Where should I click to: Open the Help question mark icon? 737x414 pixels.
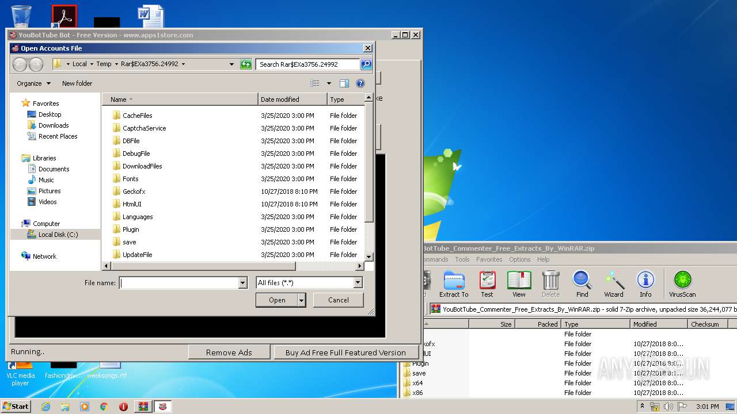coord(360,83)
